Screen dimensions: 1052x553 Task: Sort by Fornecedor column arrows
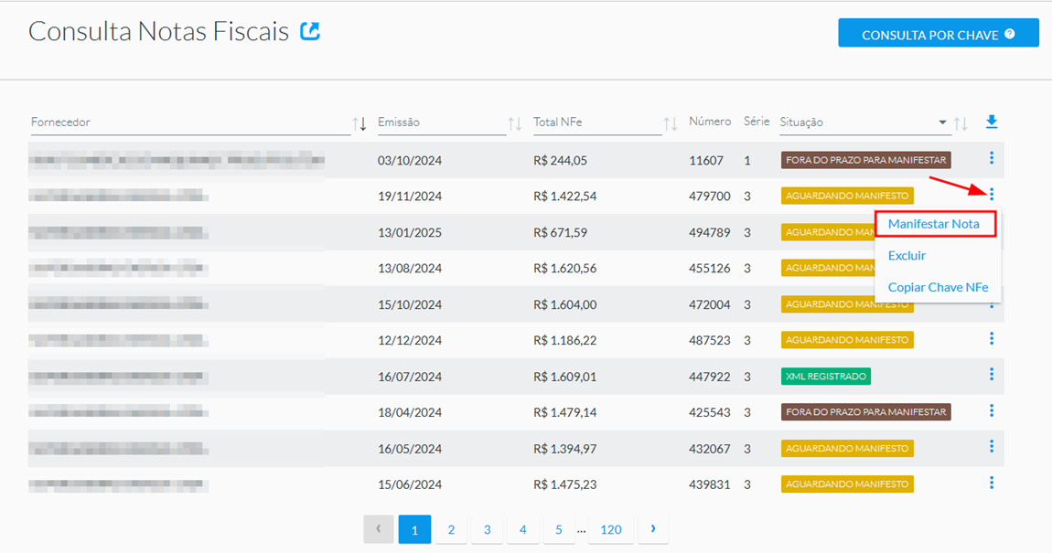[x=360, y=123]
